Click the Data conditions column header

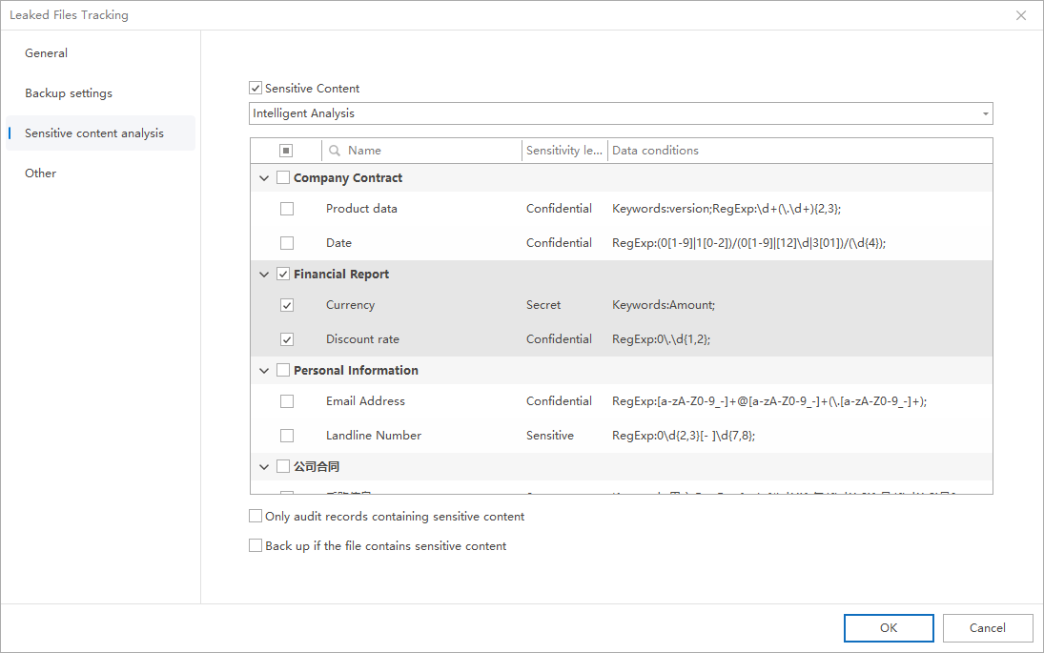click(656, 151)
